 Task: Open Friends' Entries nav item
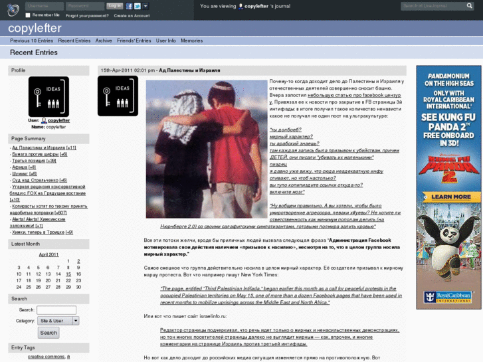tap(134, 41)
